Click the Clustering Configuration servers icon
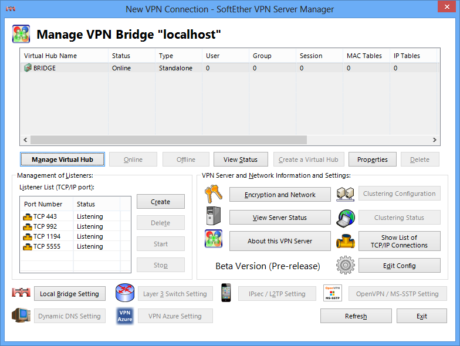Image resolution: width=460 pixels, height=346 pixels. pyautogui.click(x=345, y=194)
